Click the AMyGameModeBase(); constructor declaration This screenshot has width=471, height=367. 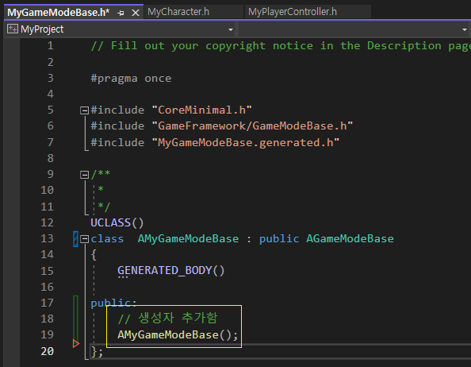click(178, 334)
